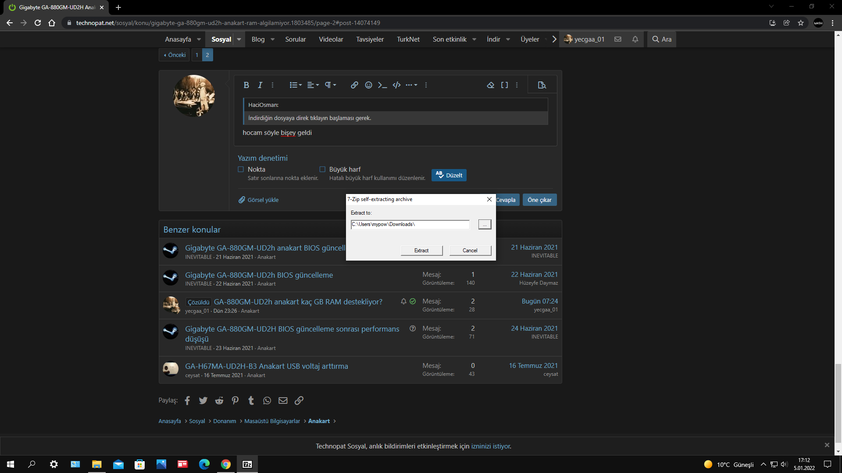Screen dimensions: 842x473
Task: Toggle bold formatting in editor
Action: 246,85
